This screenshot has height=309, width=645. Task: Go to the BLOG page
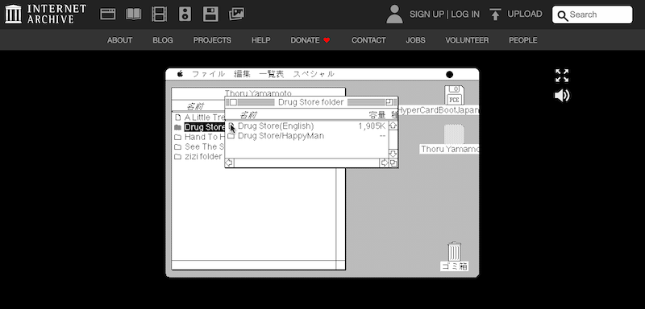(x=163, y=40)
